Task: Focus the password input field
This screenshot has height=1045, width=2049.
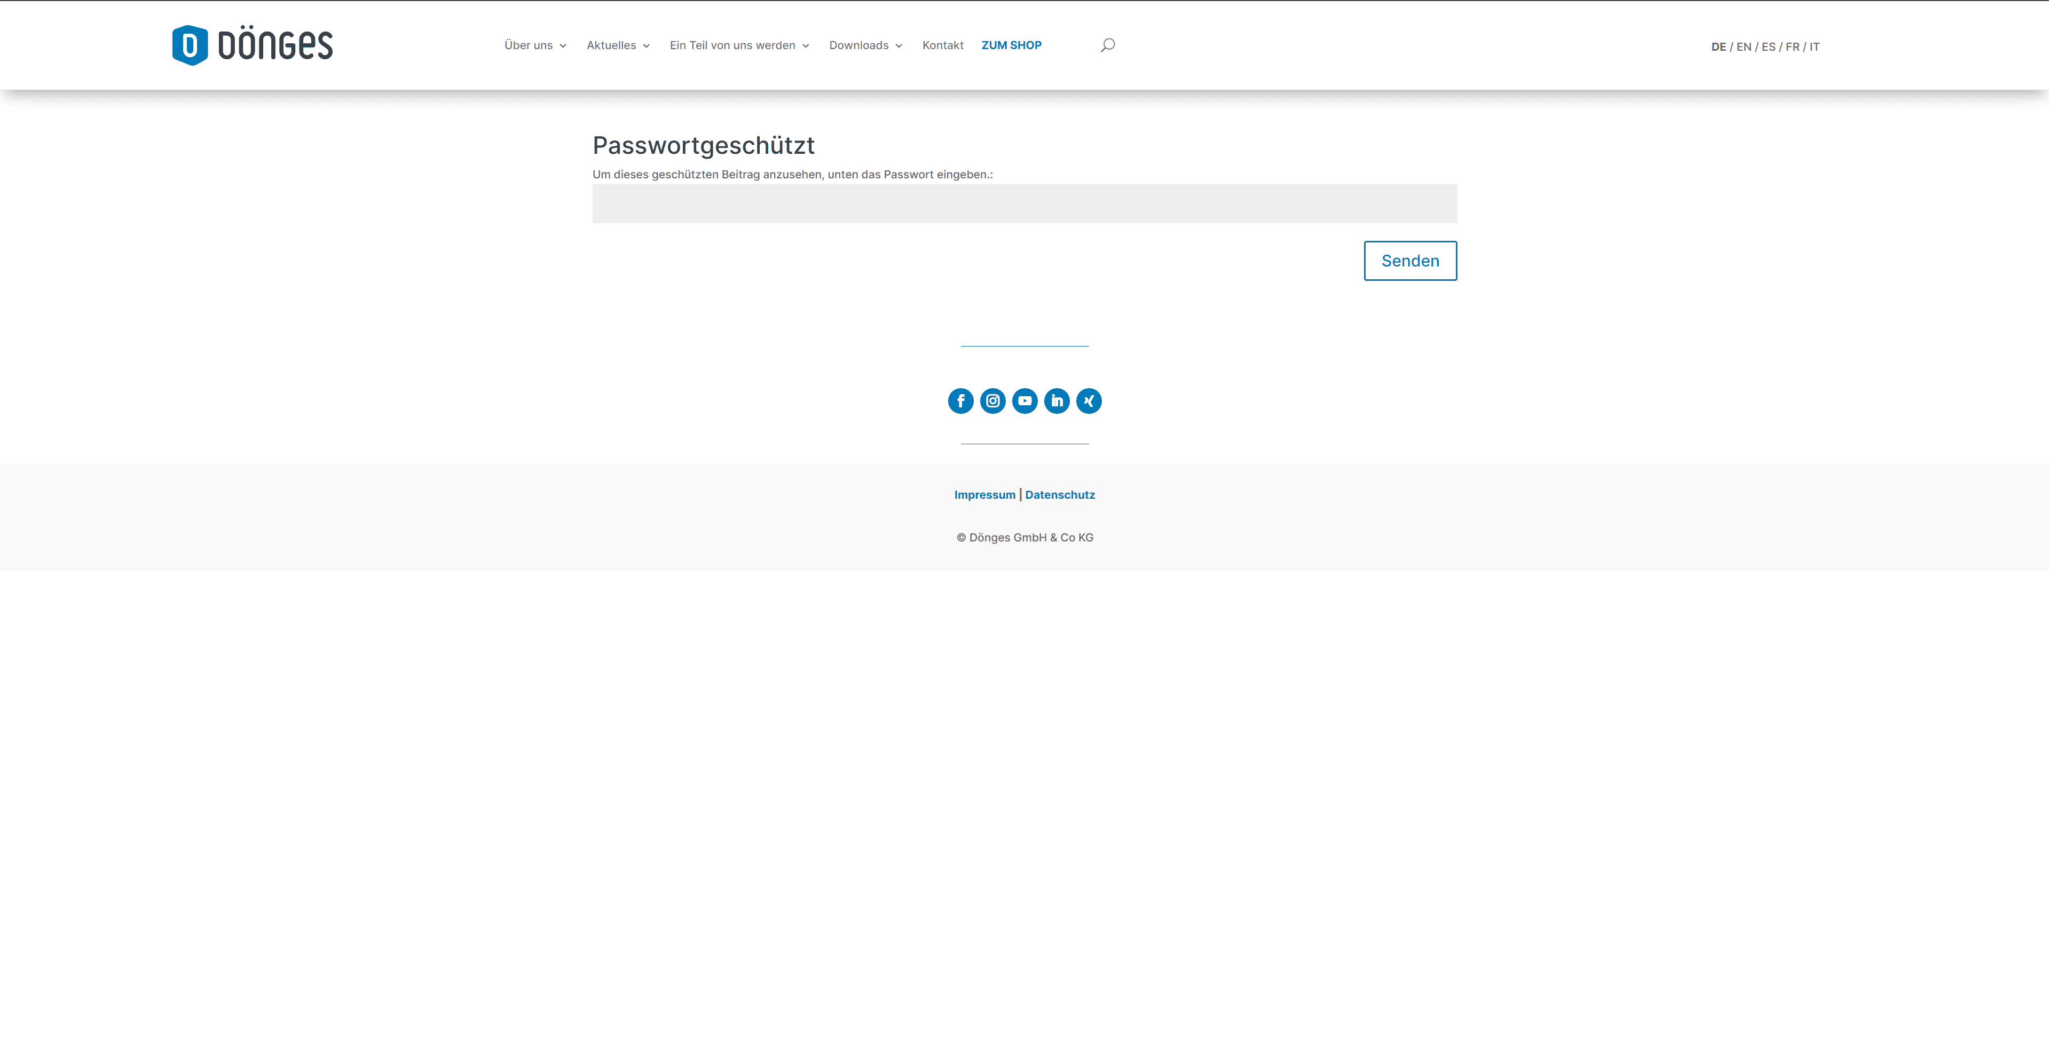Action: [1024, 203]
